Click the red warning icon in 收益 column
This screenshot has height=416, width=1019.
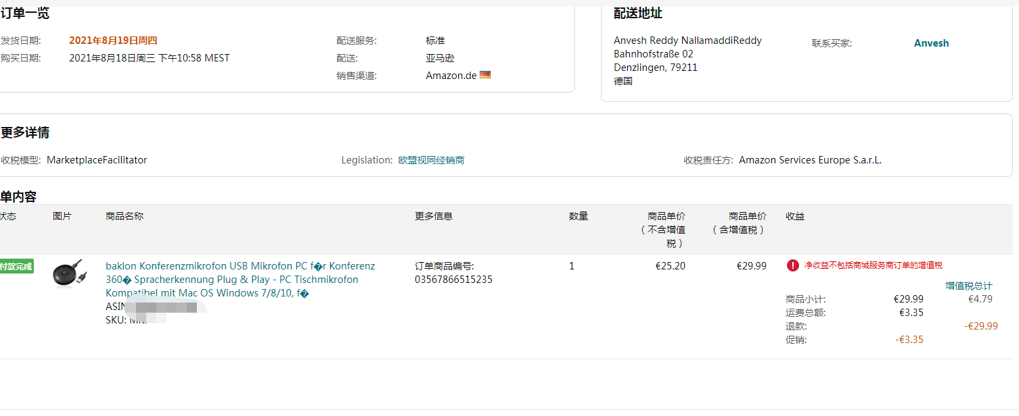[x=793, y=265]
